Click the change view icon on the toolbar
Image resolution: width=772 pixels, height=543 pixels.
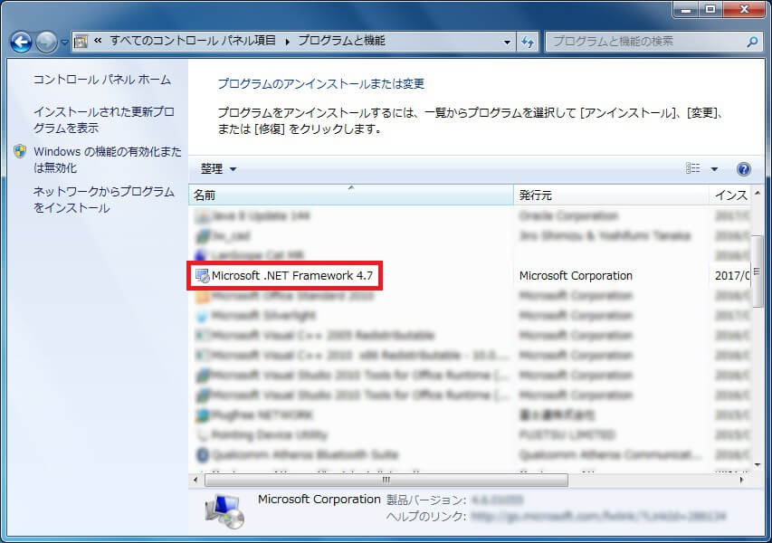[x=695, y=168]
